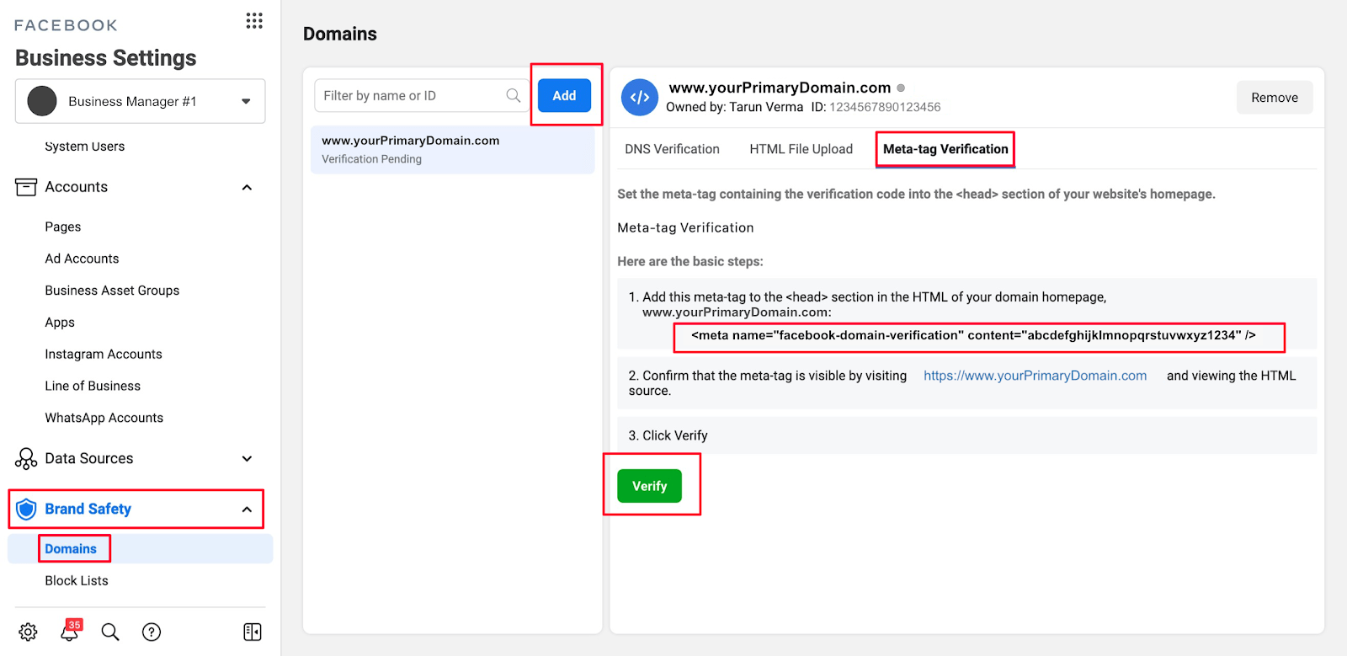The height and width of the screenshot is (656, 1347).
Task: Click the search icon in filter field
Action: click(513, 96)
